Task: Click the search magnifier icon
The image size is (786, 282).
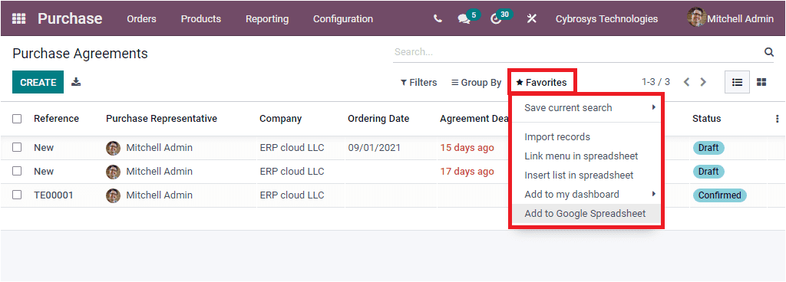Action: [768, 52]
